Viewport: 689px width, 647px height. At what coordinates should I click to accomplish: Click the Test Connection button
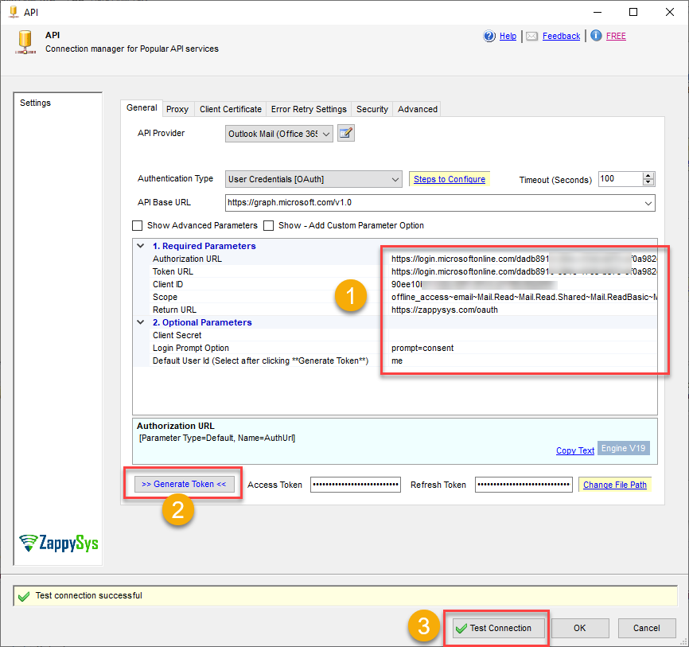pyautogui.click(x=493, y=628)
